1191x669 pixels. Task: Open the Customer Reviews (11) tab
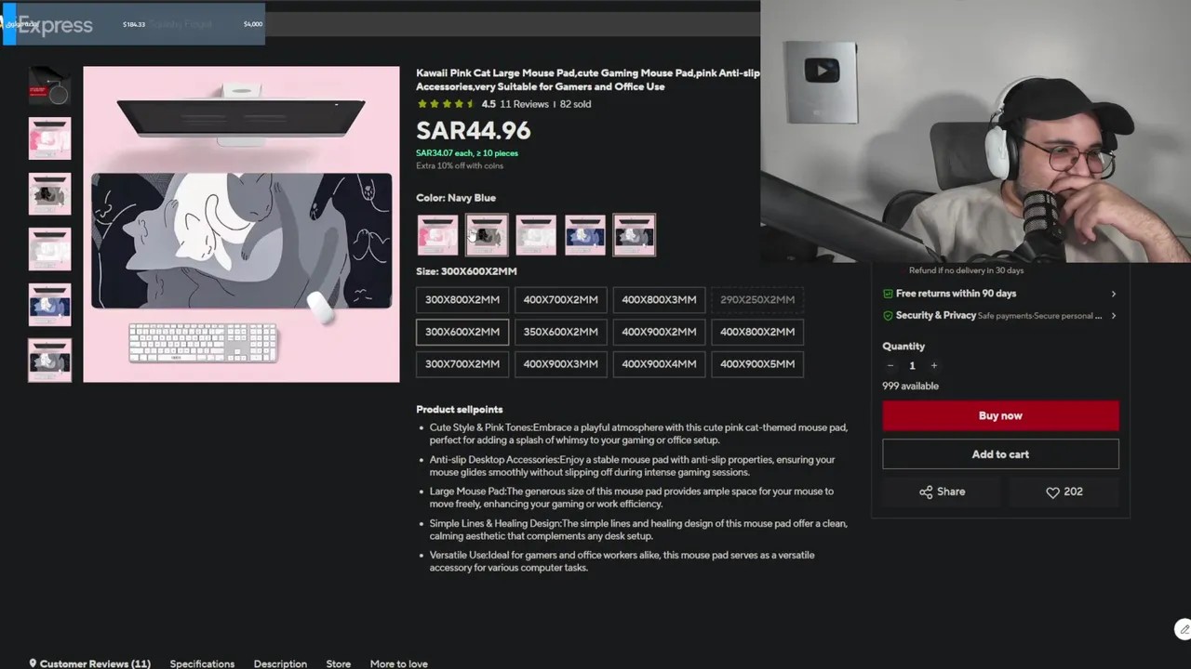[95, 663]
